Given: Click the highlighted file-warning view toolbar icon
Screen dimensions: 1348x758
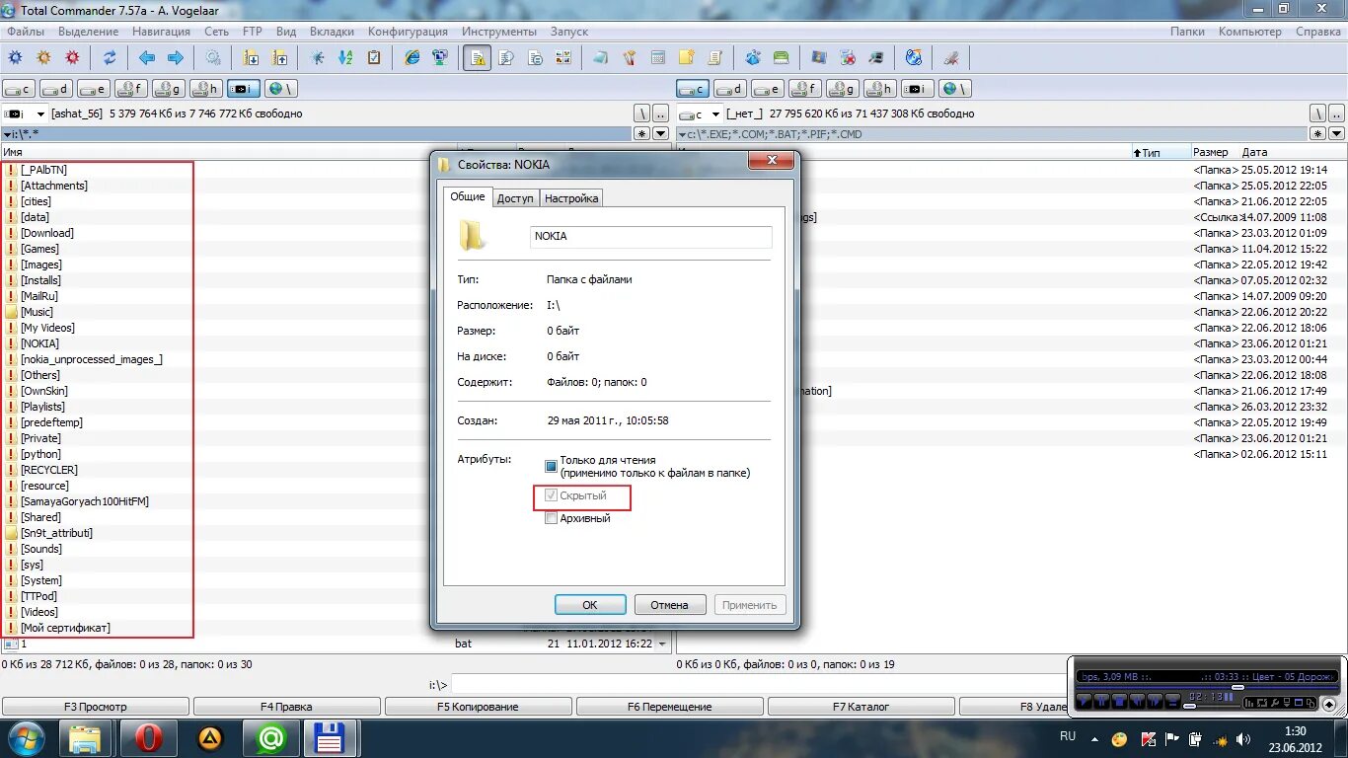Looking at the screenshot, I should [477, 58].
